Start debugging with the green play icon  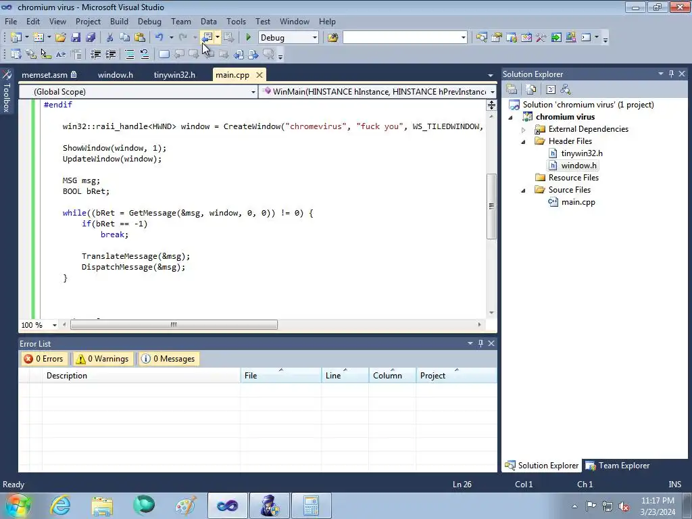[248, 38]
